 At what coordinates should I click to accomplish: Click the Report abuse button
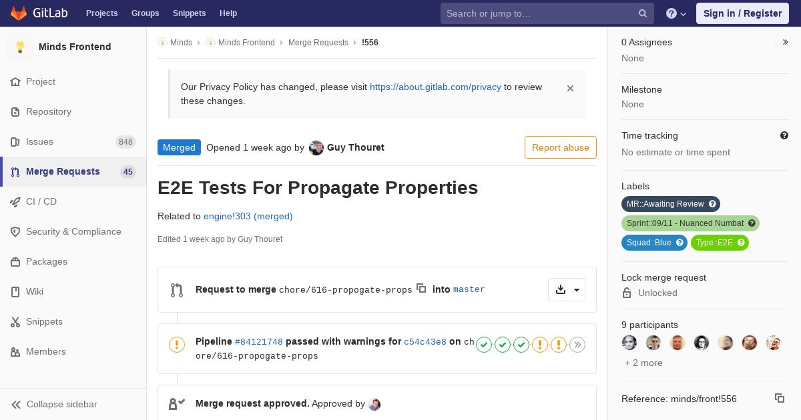coord(561,147)
